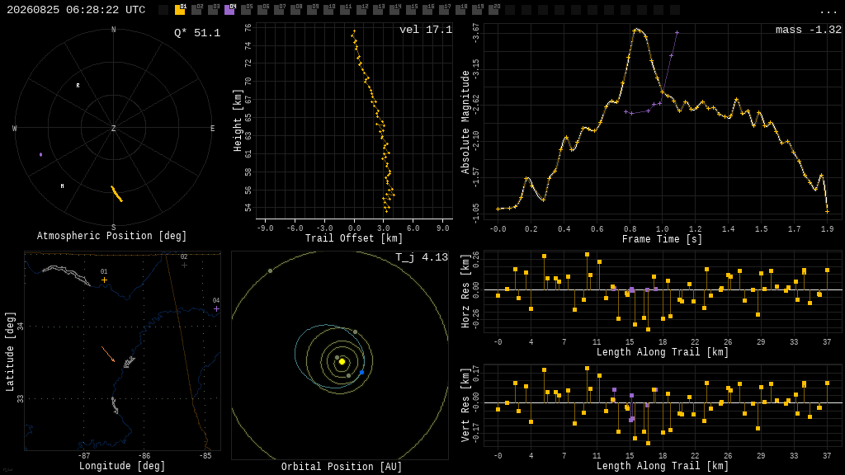Click the orange meteor track arrow on the map
This screenshot has height=475, width=845.
pos(108,354)
